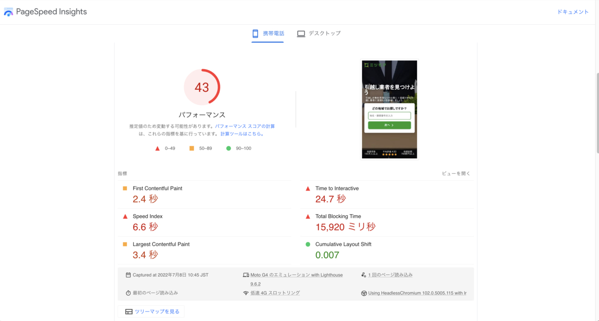Click the First Contentful Paint label

pos(157,188)
